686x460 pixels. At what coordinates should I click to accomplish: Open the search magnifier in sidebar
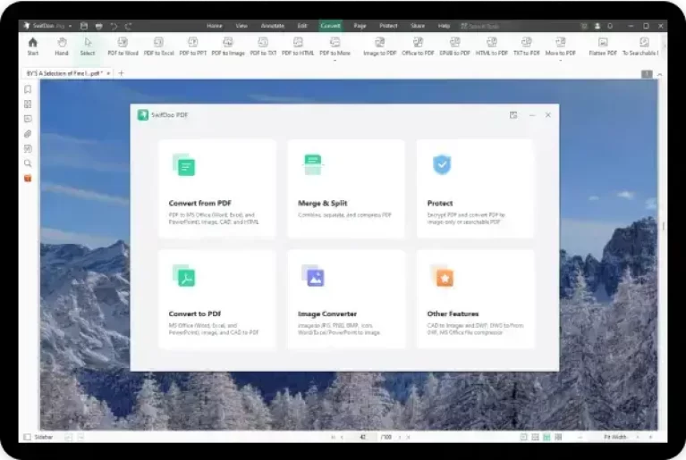[28, 163]
